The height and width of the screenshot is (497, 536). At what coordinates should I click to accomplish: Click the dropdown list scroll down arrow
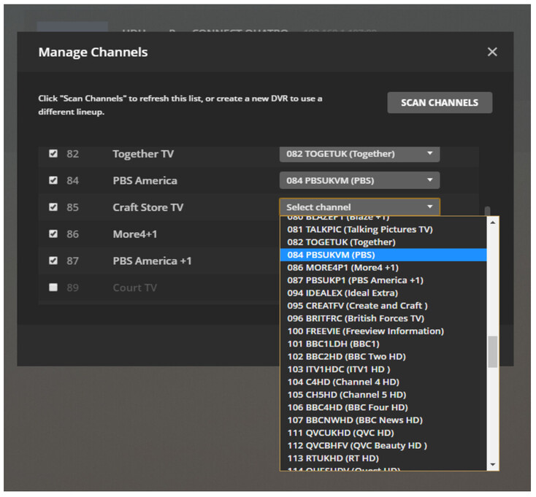pos(493,464)
